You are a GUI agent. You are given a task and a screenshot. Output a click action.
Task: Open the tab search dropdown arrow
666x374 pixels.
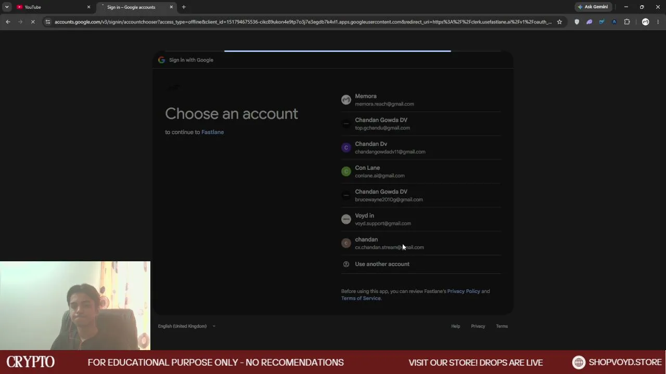click(x=7, y=7)
